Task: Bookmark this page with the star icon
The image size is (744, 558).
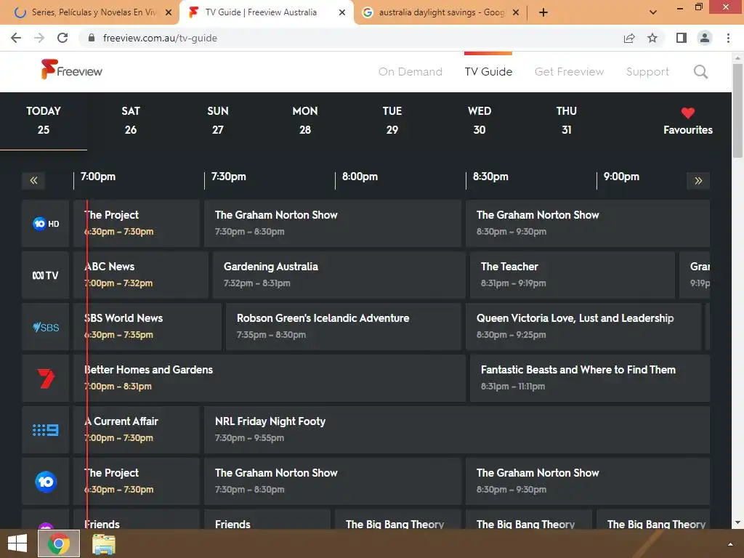Action: [652, 38]
